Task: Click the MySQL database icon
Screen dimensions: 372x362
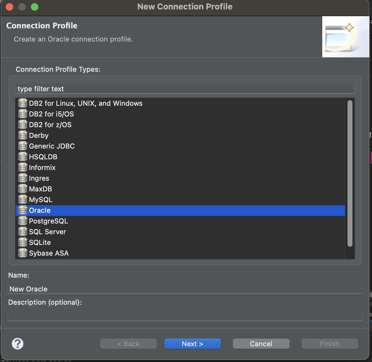Action: point(23,199)
